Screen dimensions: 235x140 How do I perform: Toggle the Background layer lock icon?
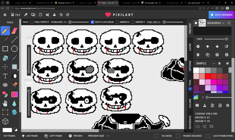(224, 23)
